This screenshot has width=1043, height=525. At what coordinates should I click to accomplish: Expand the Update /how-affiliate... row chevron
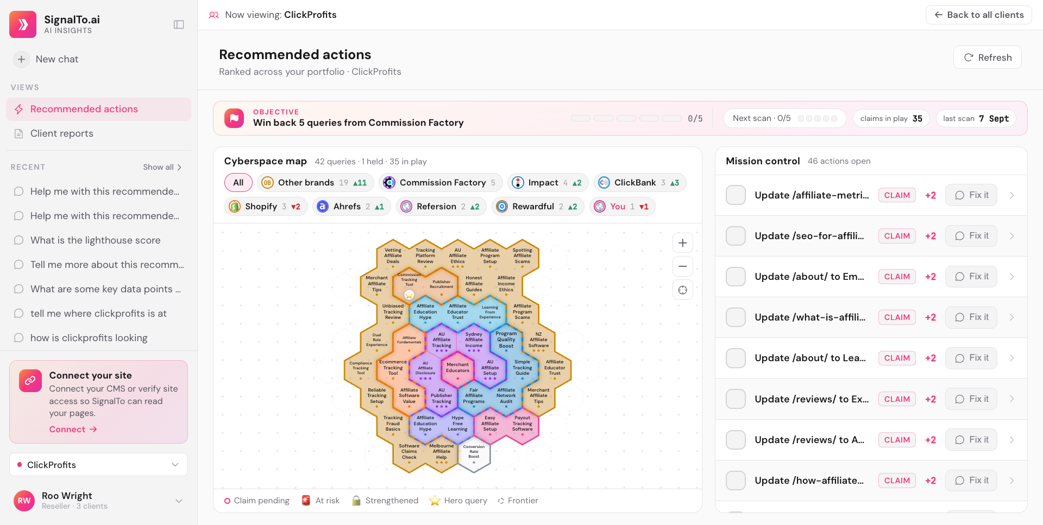[x=1011, y=481]
